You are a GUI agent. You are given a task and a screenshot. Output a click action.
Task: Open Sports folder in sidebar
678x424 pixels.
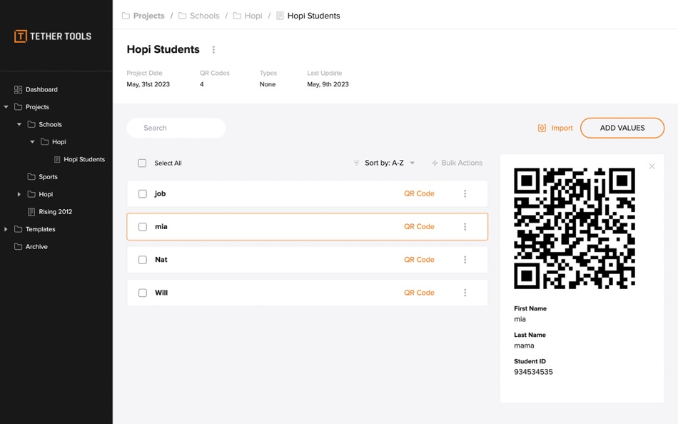[48, 176]
